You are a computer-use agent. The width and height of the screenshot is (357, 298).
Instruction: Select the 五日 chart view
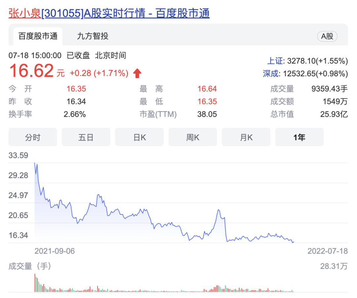coord(86,137)
